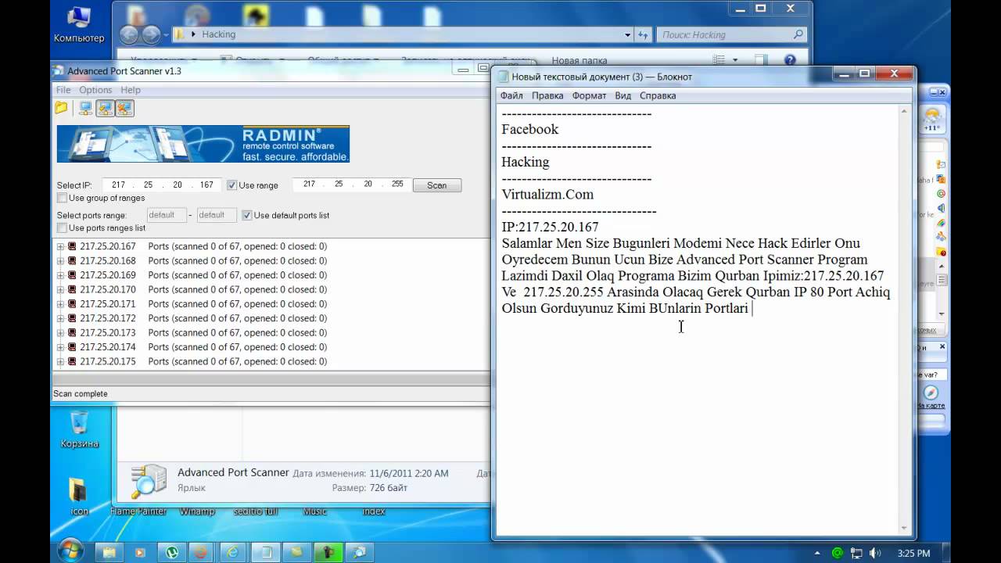This screenshot has width=1001, height=563.
Task: Open the Корзина recycle bin icon
Action: (x=79, y=429)
